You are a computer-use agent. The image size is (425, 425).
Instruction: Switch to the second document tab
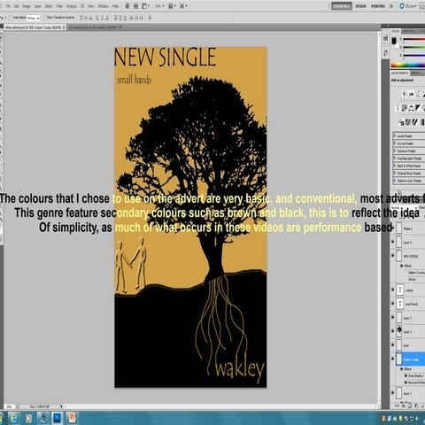[x=94, y=27]
